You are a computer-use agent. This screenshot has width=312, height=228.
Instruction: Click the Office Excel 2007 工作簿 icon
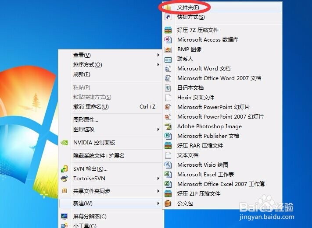point(168,184)
